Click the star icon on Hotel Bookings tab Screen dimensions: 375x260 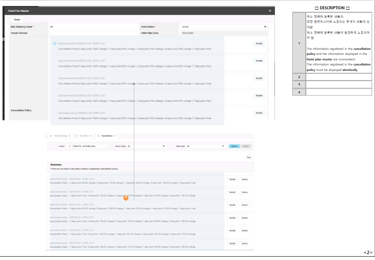coord(51,136)
